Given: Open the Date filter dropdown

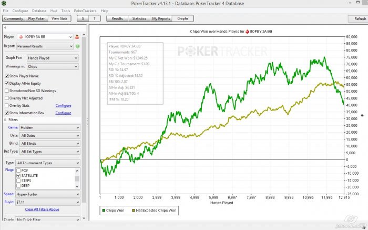Looking at the screenshot, I should (49, 136).
